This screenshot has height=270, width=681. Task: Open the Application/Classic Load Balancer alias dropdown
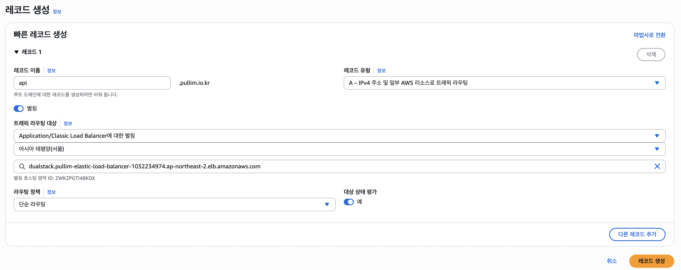coord(339,136)
